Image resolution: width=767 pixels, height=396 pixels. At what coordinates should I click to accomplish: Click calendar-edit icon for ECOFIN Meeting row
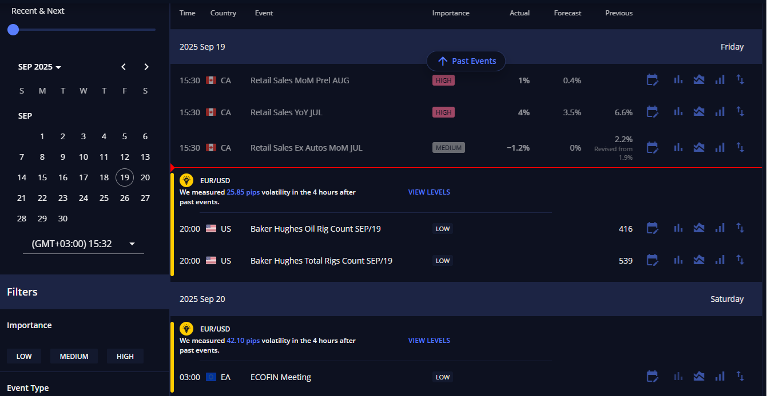click(x=652, y=377)
